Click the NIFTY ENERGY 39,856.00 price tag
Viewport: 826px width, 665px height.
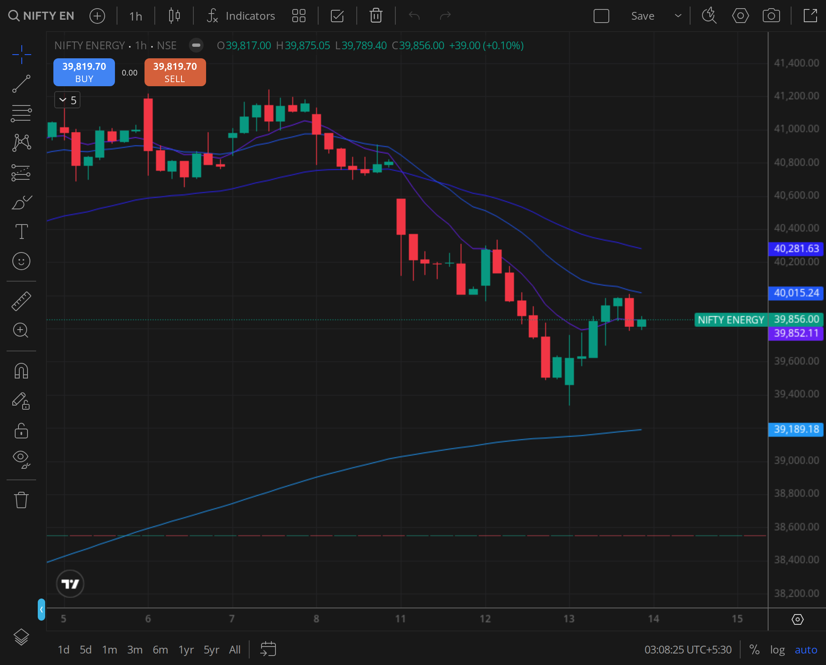coord(759,319)
